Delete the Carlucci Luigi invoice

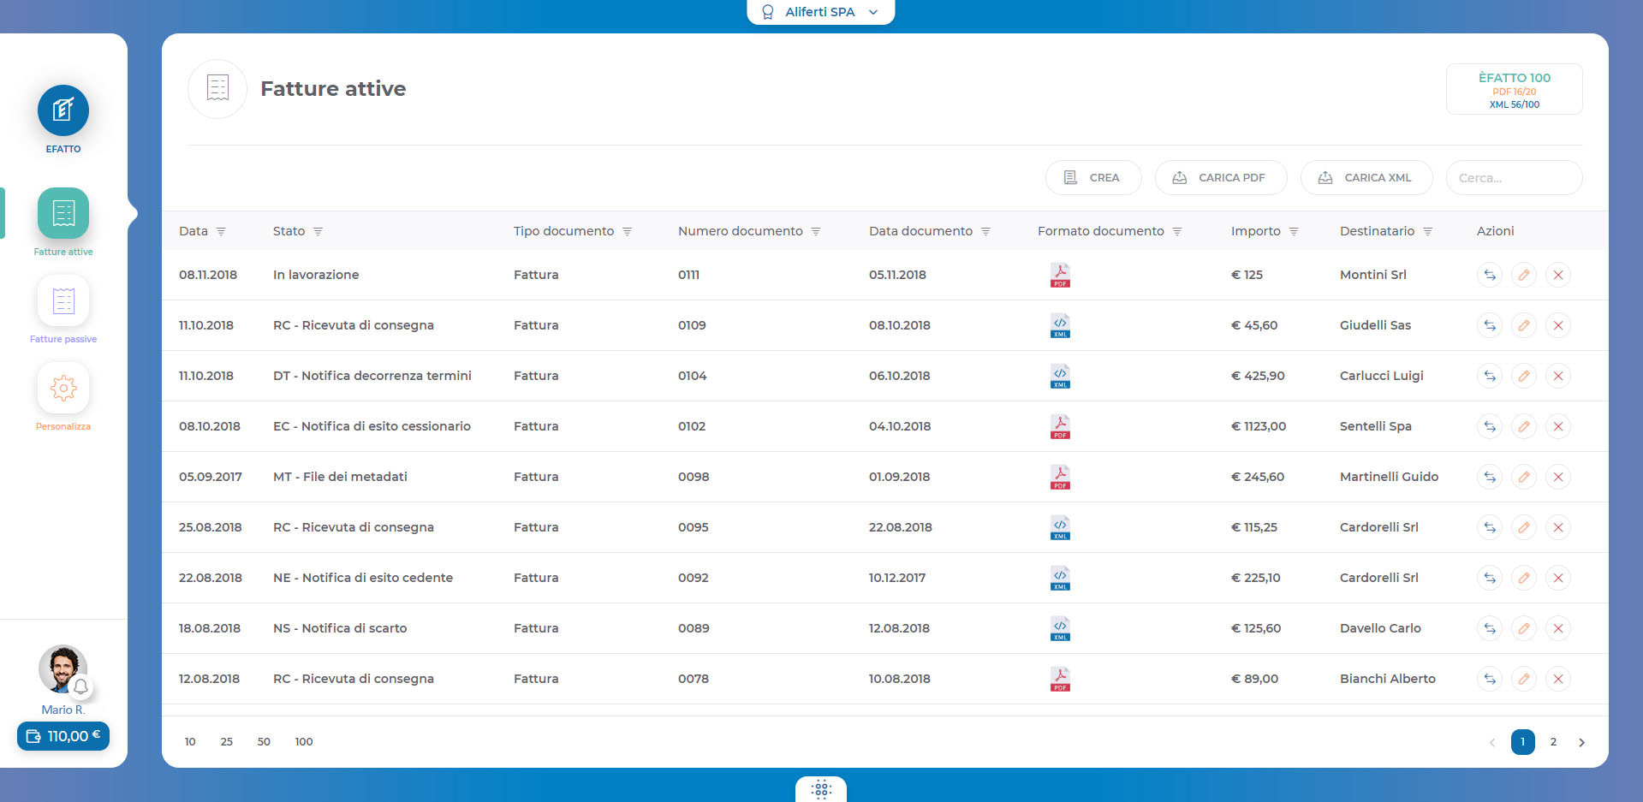[1558, 376]
